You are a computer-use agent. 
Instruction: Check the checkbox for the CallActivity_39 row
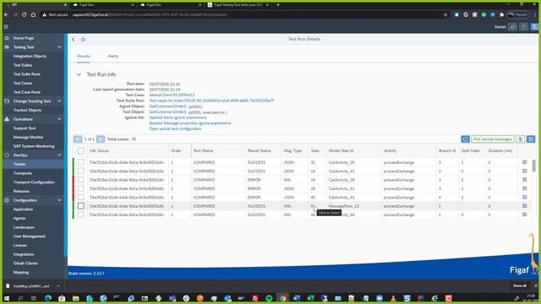[81, 180]
